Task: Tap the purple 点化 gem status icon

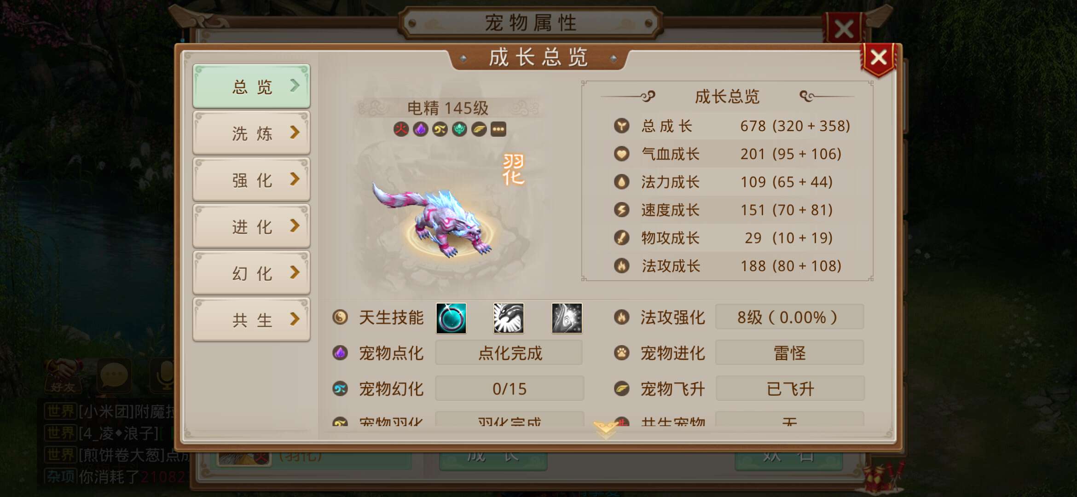Action: pyautogui.click(x=420, y=129)
